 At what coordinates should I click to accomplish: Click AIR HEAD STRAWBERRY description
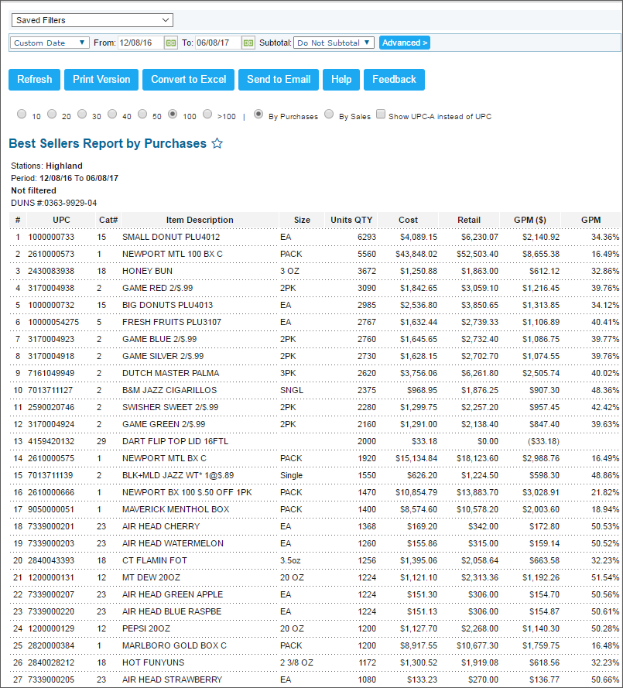click(x=173, y=679)
